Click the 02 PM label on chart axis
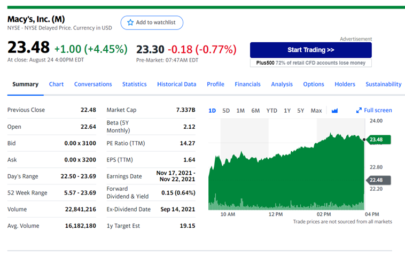Image resolution: width=405 pixels, height=256 pixels. [x=324, y=214]
